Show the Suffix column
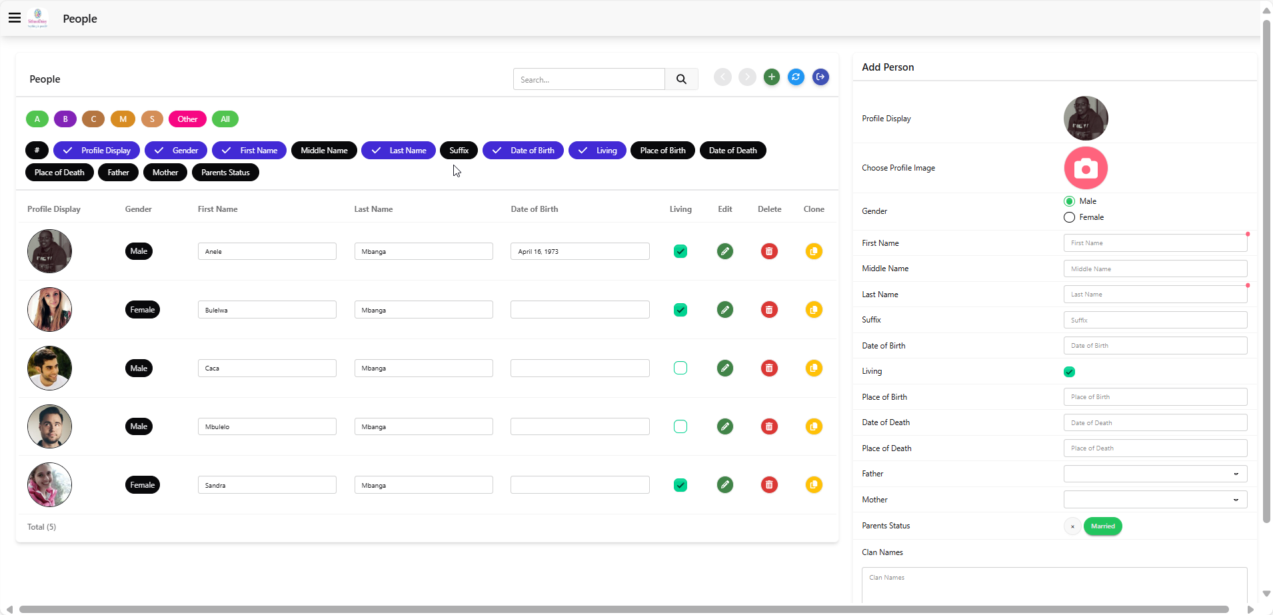Image resolution: width=1273 pixels, height=615 pixels. (459, 151)
